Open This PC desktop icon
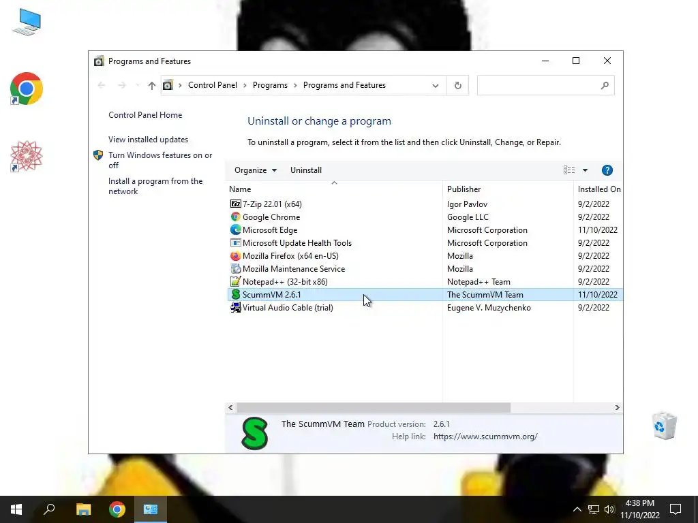This screenshot has width=698, height=523. pyautogui.click(x=27, y=22)
